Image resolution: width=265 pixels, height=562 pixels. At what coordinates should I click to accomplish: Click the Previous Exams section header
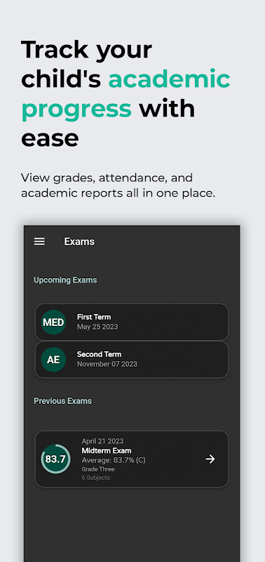[x=62, y=401]
